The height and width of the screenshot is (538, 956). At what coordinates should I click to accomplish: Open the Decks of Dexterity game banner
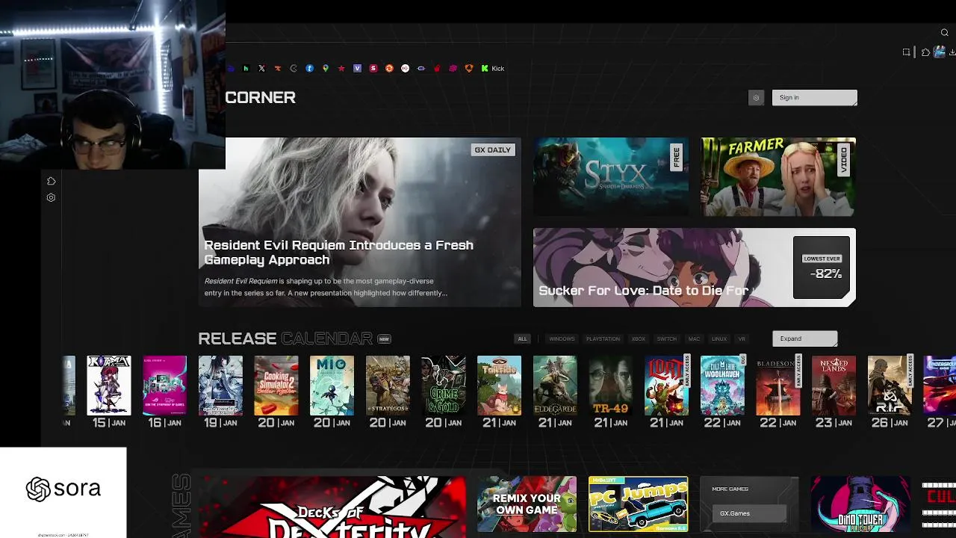point(332,507)
